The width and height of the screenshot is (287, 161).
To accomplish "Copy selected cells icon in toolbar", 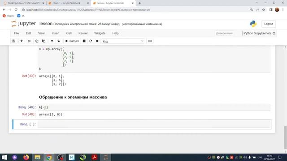I will coord(37,41).
